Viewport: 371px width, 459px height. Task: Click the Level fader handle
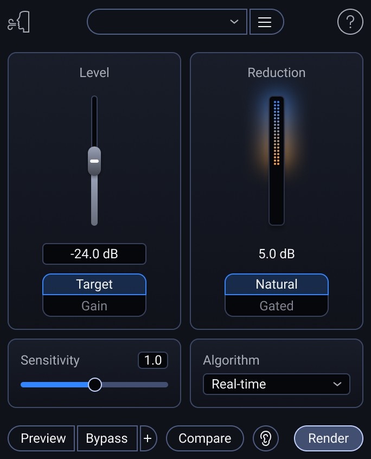click(94, 161)
